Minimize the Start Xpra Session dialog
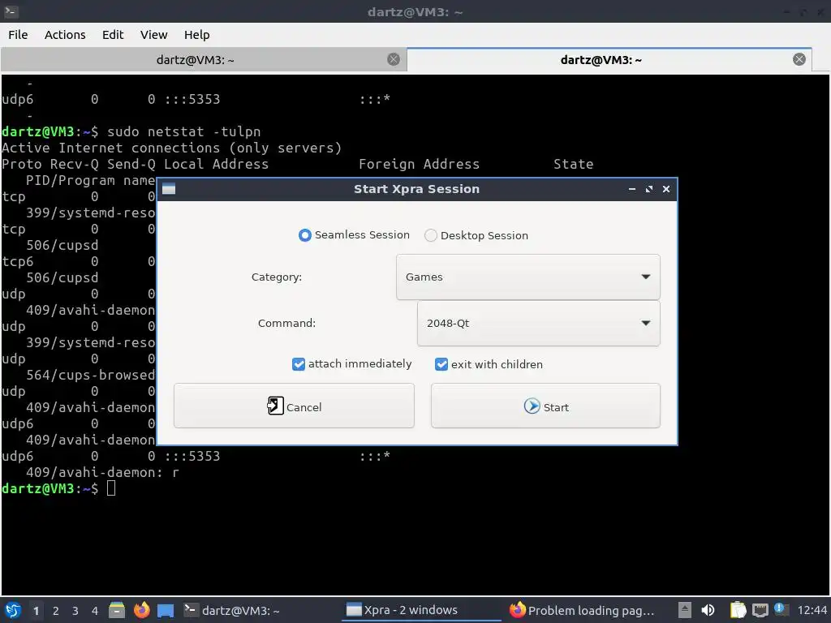This screenshot has width=831, height=623. click(631, 189)
